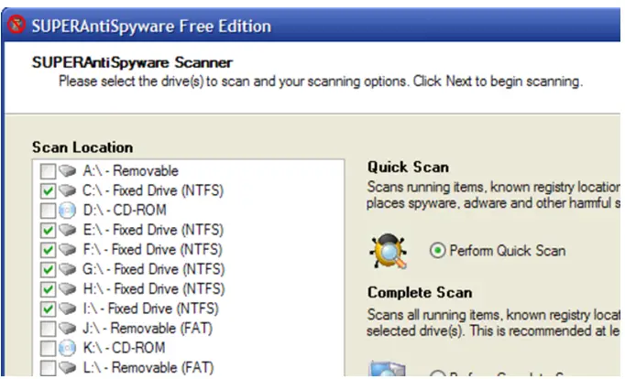
Task: Click the 'SUPERAntiSpyware Free Edition' window title
Action: [151, 27]
